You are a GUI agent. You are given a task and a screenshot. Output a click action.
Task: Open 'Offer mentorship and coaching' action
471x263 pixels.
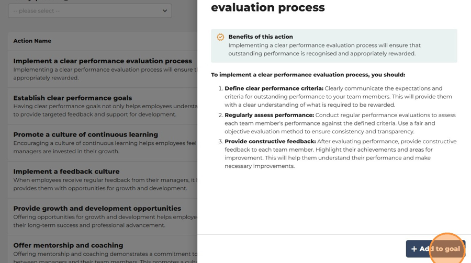tap(68, 245)
